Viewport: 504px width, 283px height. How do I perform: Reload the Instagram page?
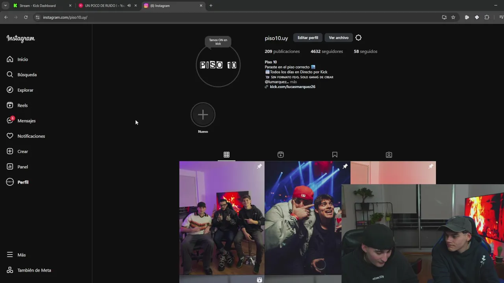(26, 17)
